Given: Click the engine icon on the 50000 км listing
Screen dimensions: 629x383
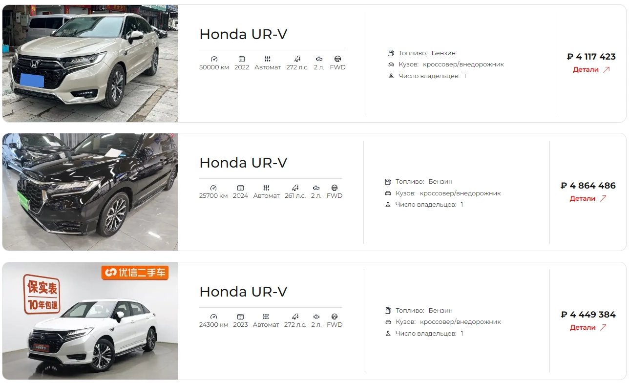Looking at the screenshot, I should [x=319, y=59].
